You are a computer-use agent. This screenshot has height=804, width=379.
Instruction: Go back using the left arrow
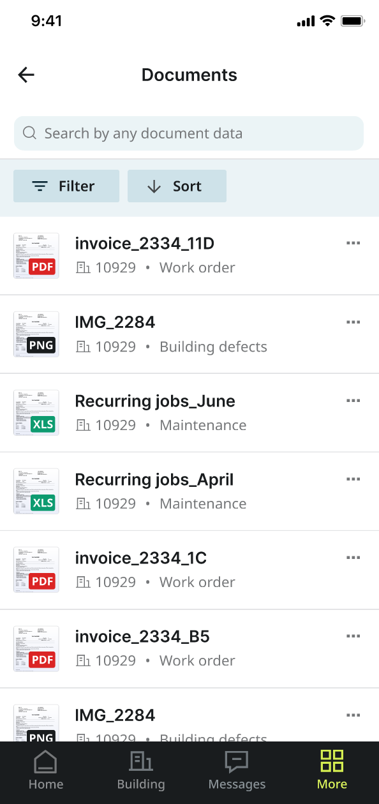tap(26, 75)
